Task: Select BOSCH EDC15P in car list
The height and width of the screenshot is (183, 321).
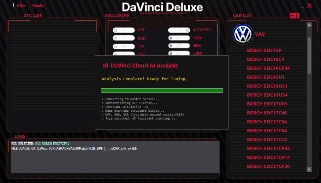Action: pyautogui.click(x=264, y=50)
